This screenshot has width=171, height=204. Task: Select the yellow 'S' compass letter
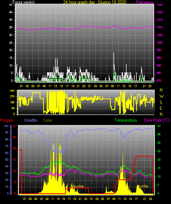pos(161,103)
